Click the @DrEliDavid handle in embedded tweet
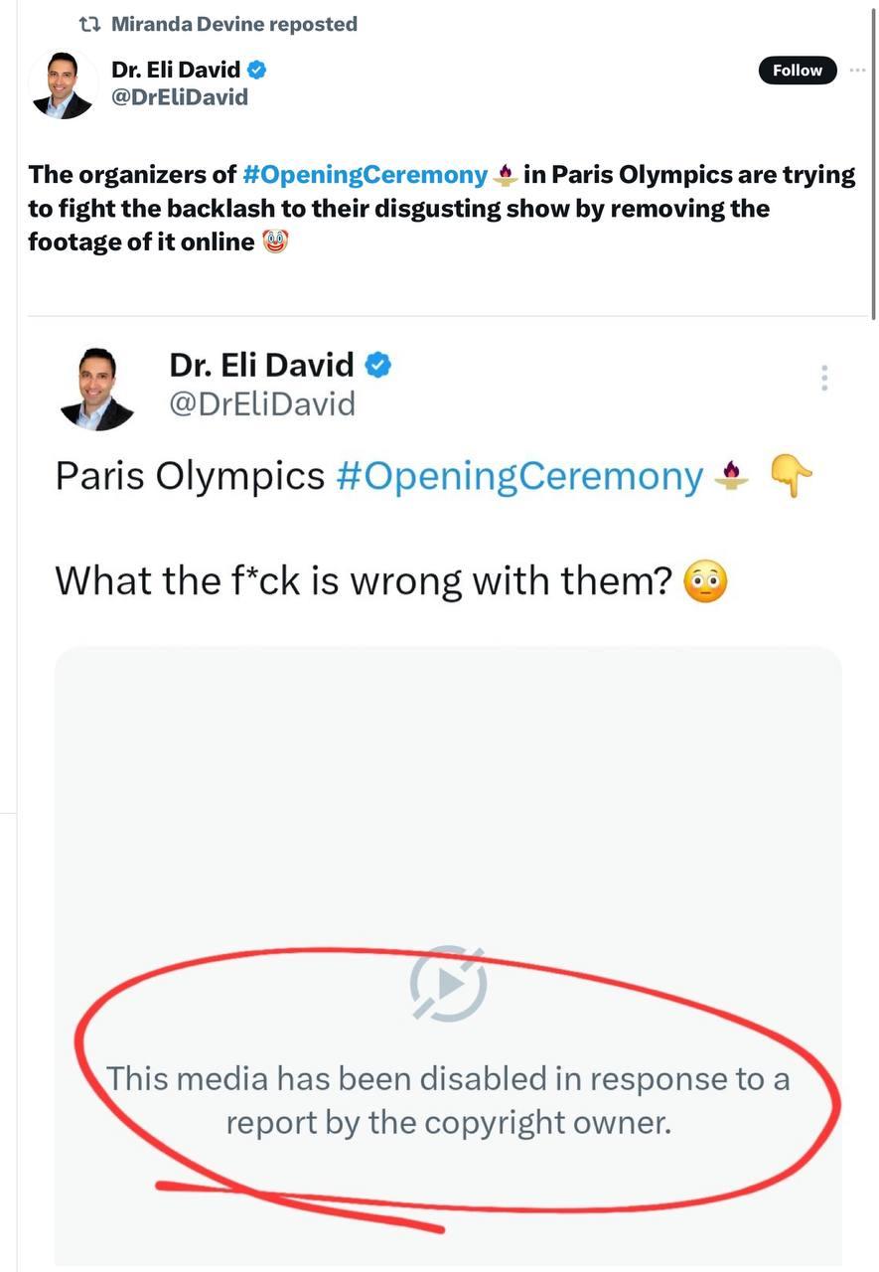 pos(262,403)
